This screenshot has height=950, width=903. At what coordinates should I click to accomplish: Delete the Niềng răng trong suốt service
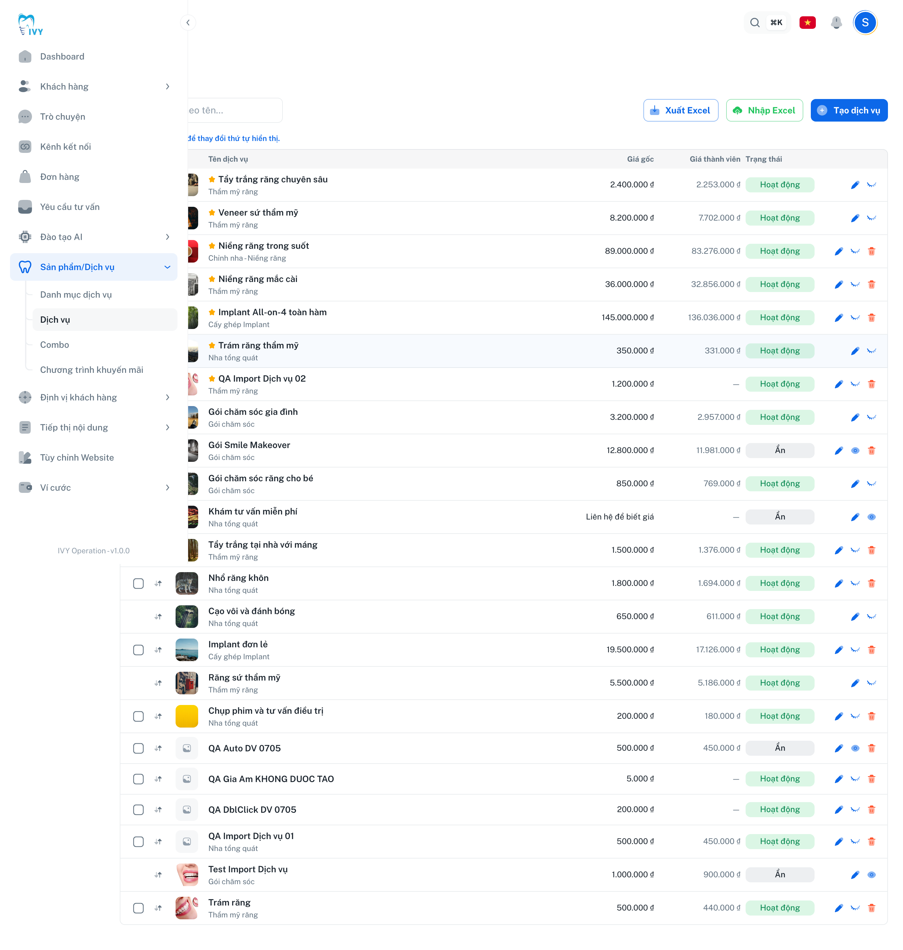pyautogui.click(x=871, y=251)
